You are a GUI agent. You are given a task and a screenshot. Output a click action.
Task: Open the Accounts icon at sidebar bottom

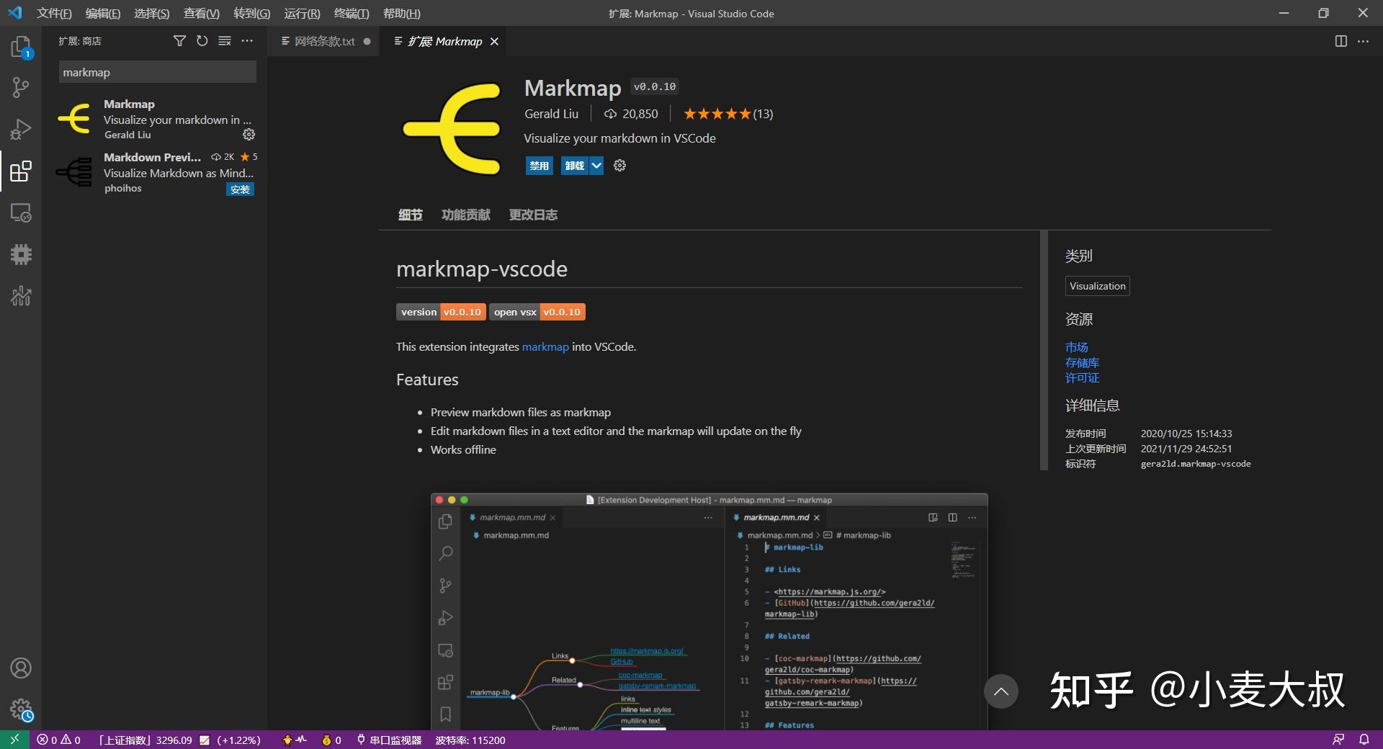21,668
